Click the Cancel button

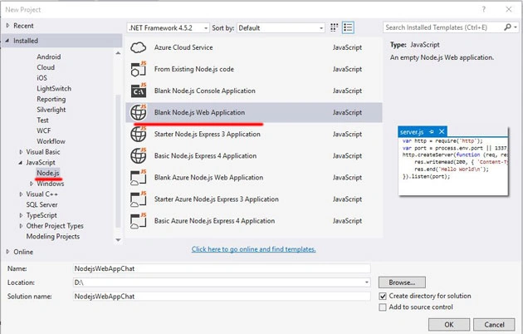(494, 324)
